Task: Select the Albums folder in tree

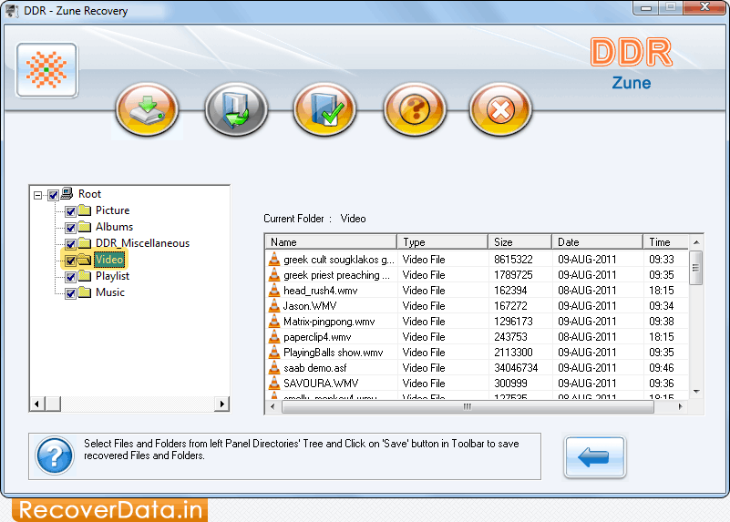Action: pos(115,227)
